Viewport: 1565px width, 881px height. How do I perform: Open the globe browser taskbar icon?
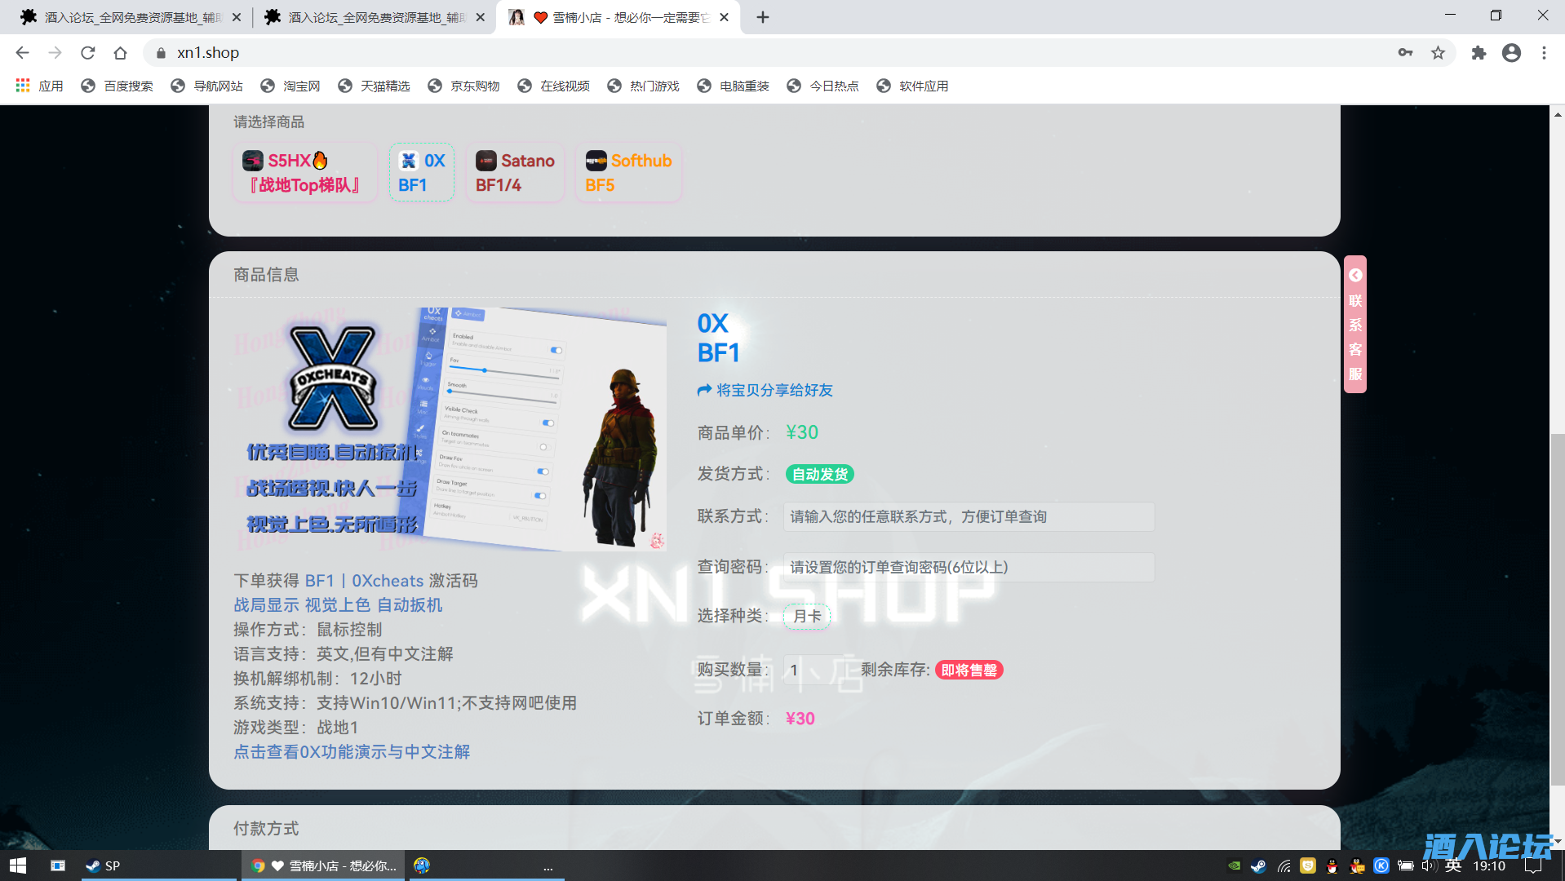tap(422, 866)
